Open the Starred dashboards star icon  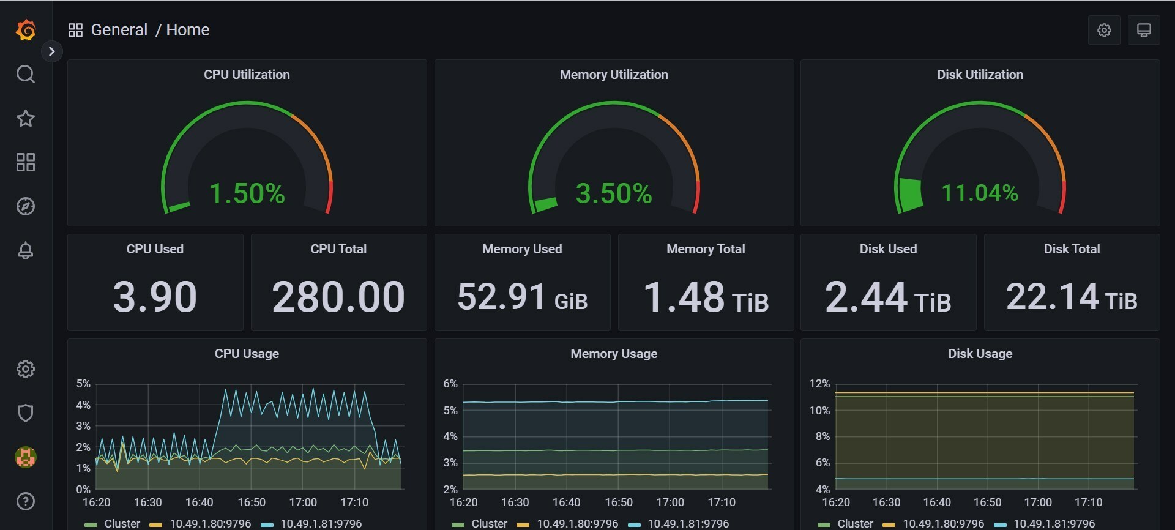point(26,118)
